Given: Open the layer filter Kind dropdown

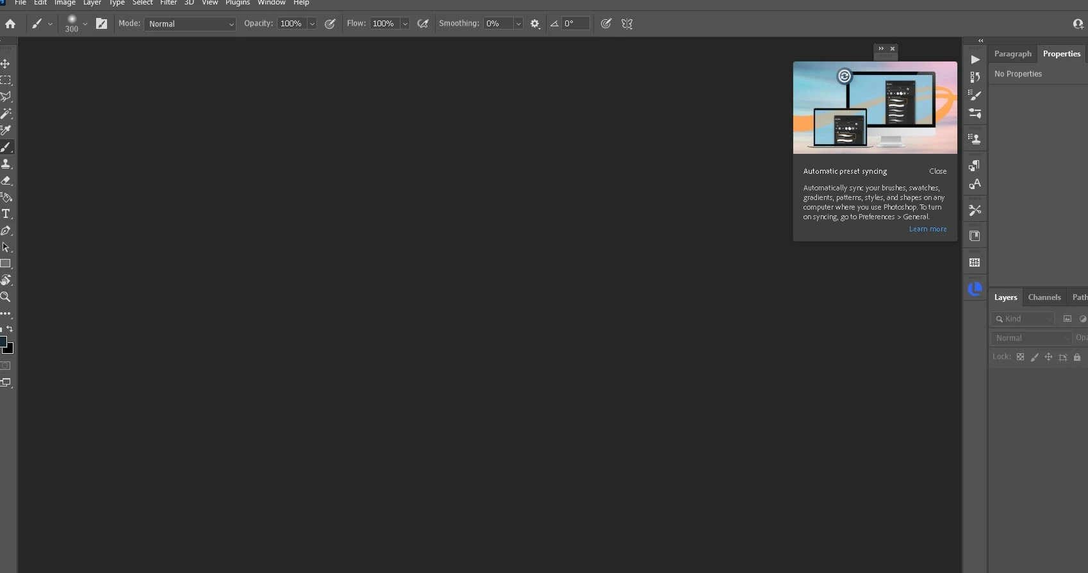Looking at the screenshot, I should click(x=1023, y=319).
